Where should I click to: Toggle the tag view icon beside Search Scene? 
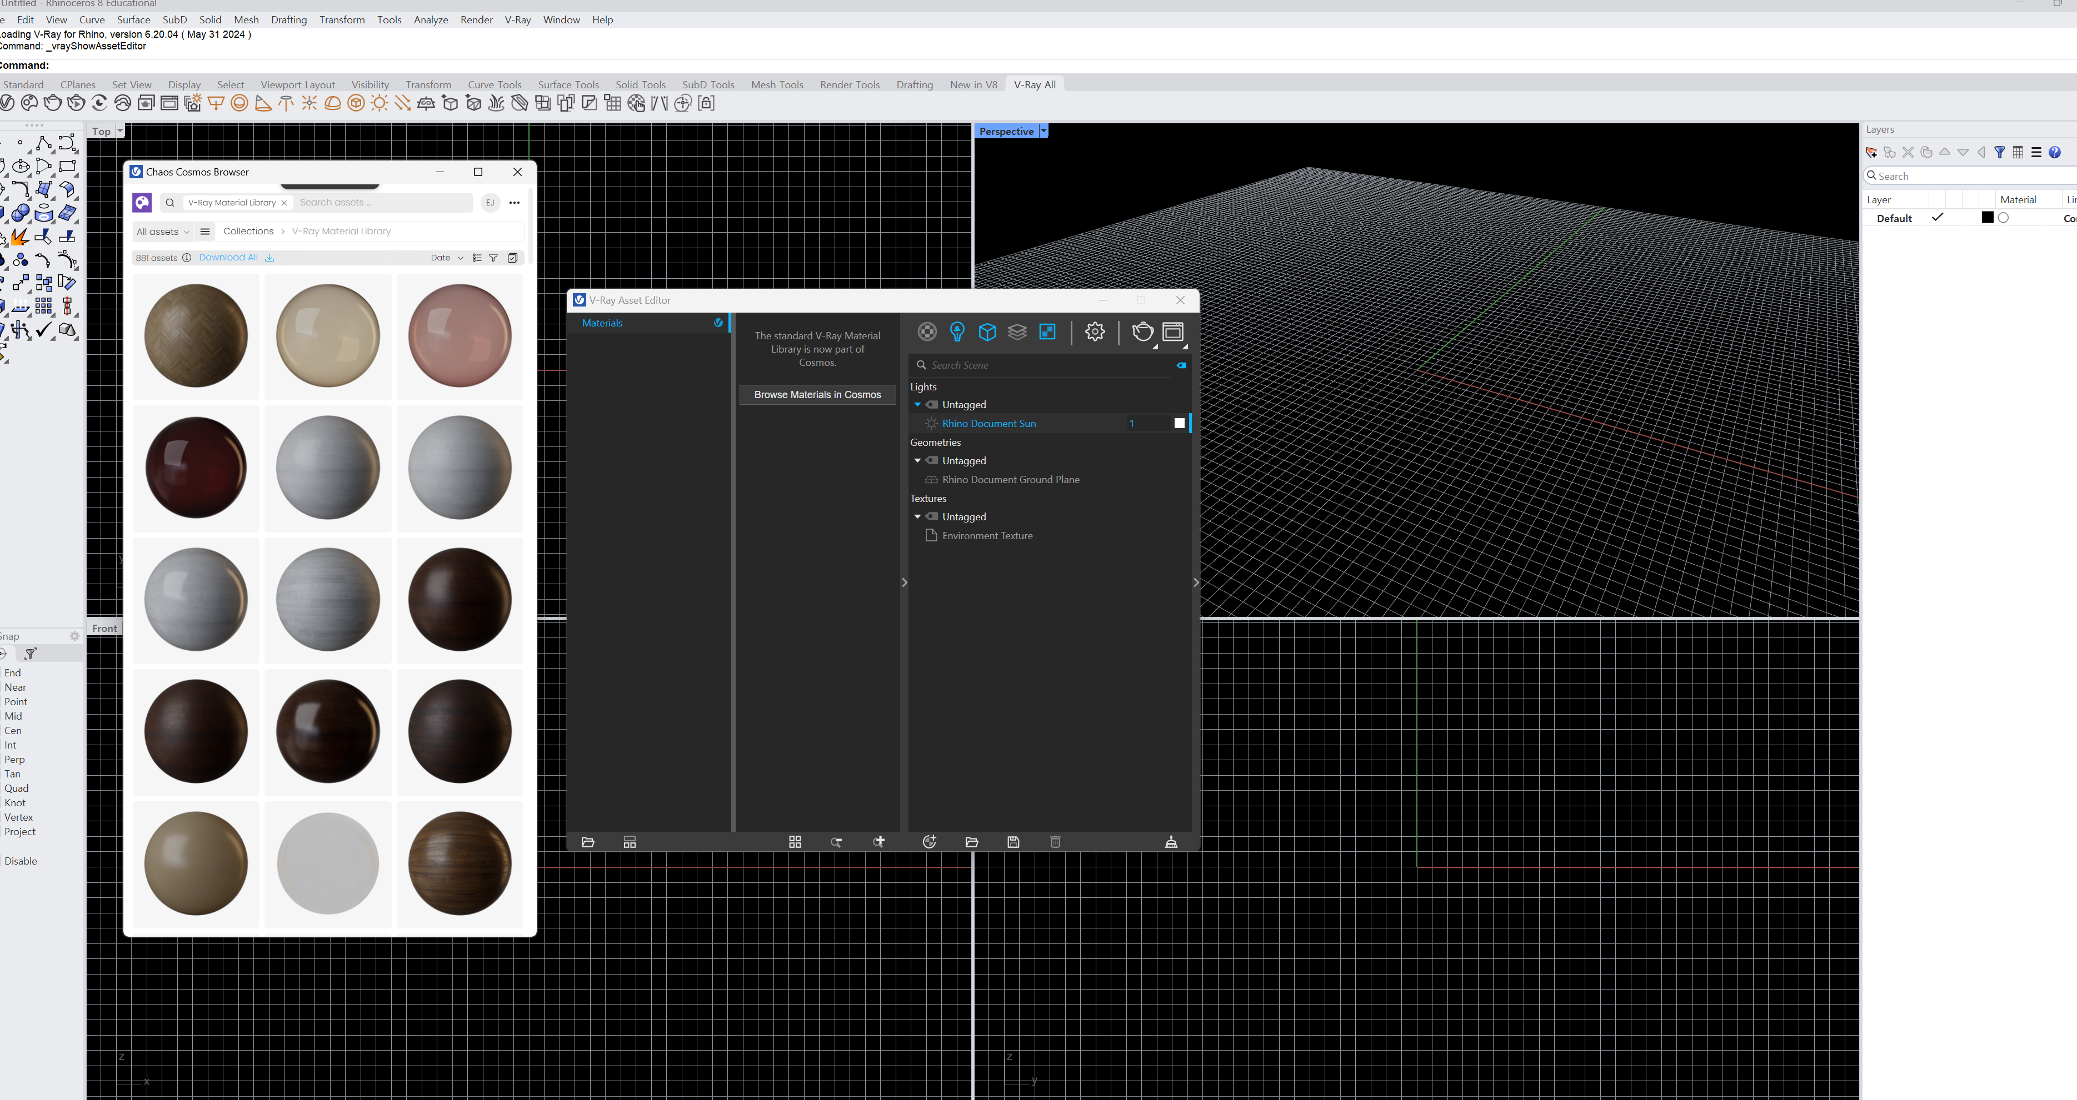(1181, 365)
